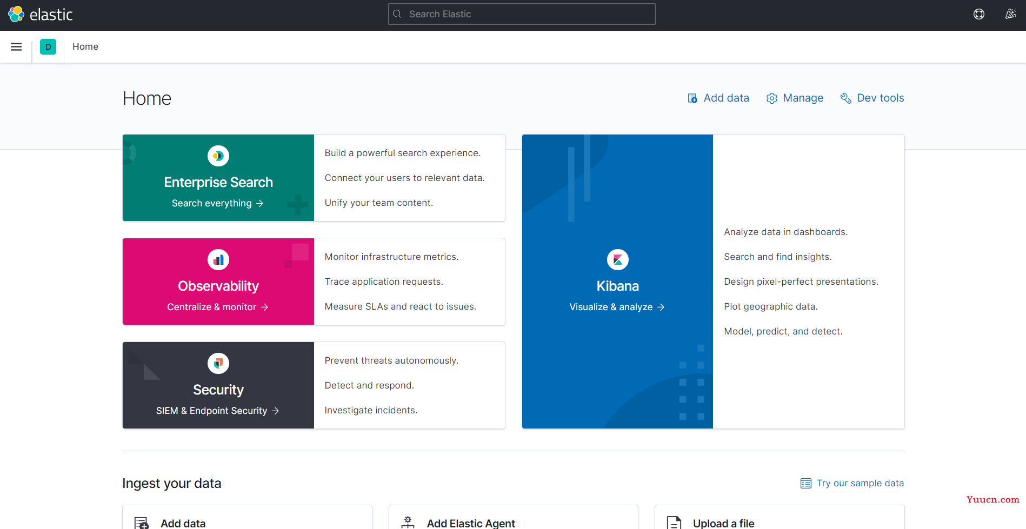Screen dimensions: 1026x529
Task: Follow the Visualize & analyze link
Action: (x=617, y=307)
